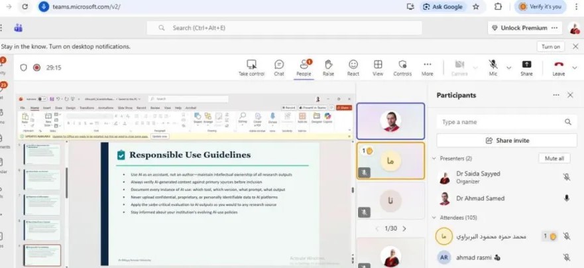Click the Share invite button
This screenshot has height=268, width=584.
coord(506,141)
